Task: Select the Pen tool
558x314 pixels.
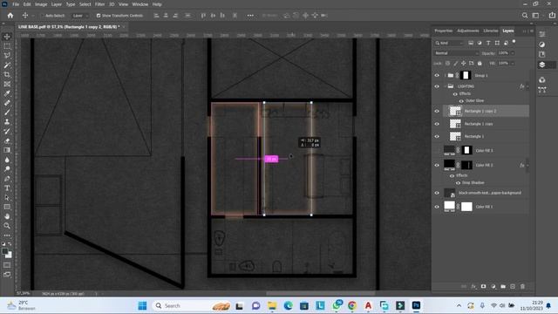Action: [7, 178]
